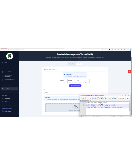Click the Formularios dinámicos edit icon
132x165 pixels.
(3, 80)
